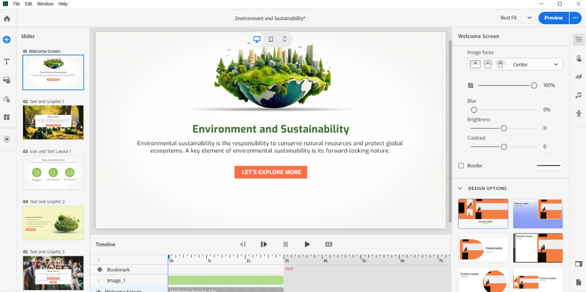Open document notes icon at bottom right
This screenshot has height=292, width=586.
578,282
